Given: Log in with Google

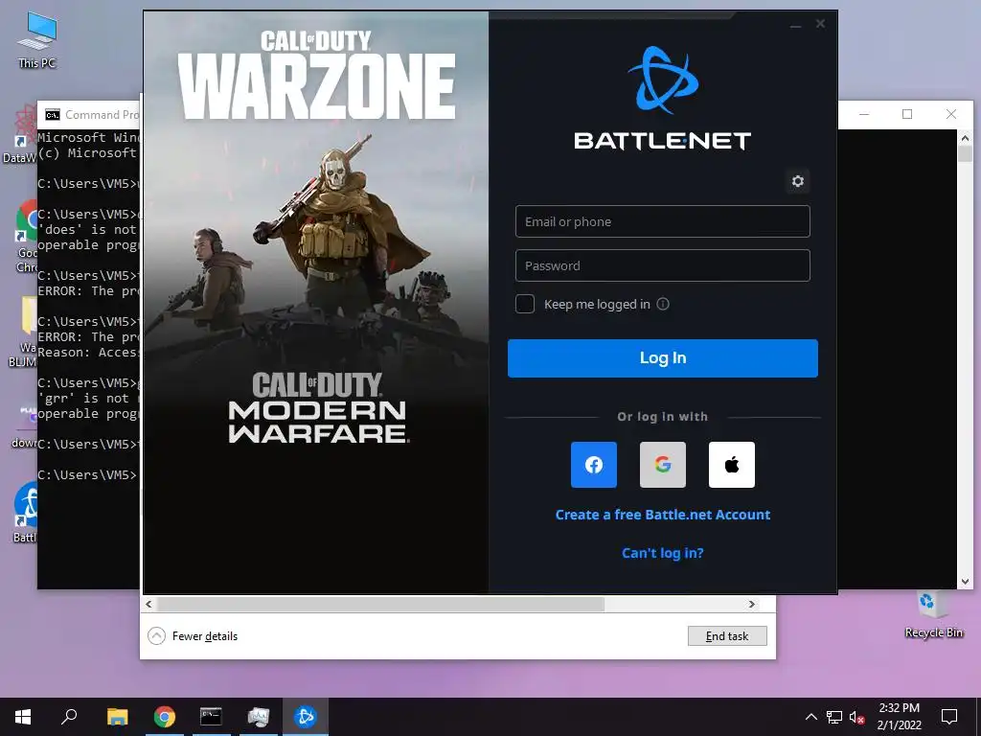Looking at the screenshot, I should (663, 465).
